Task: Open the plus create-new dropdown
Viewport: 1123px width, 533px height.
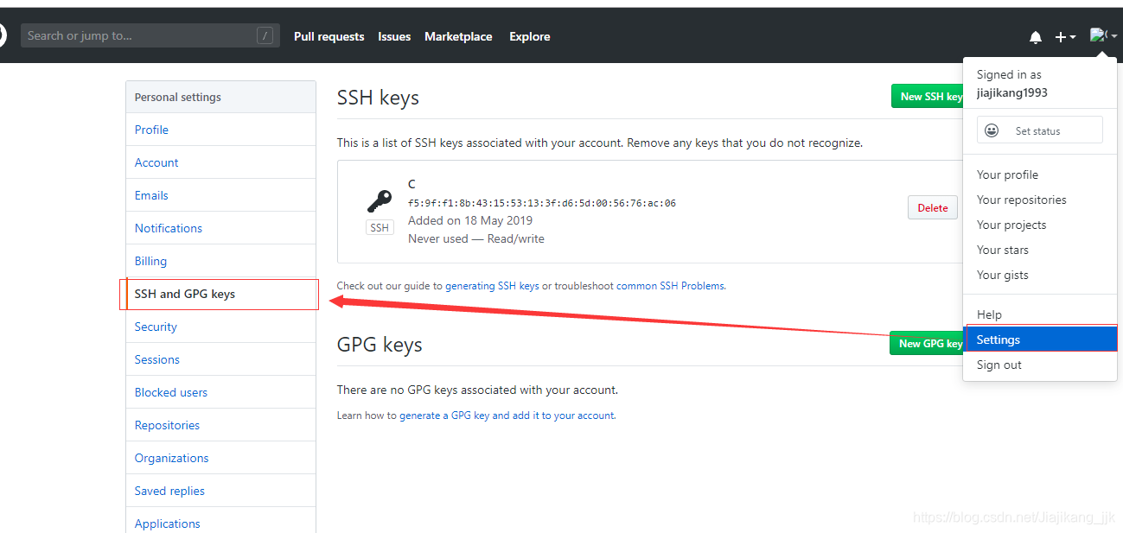Action: tap(1065, 37)
